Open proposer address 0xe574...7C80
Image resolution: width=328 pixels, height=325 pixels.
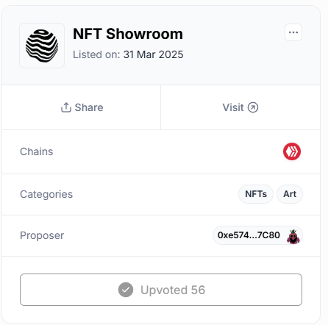point(257,235)
